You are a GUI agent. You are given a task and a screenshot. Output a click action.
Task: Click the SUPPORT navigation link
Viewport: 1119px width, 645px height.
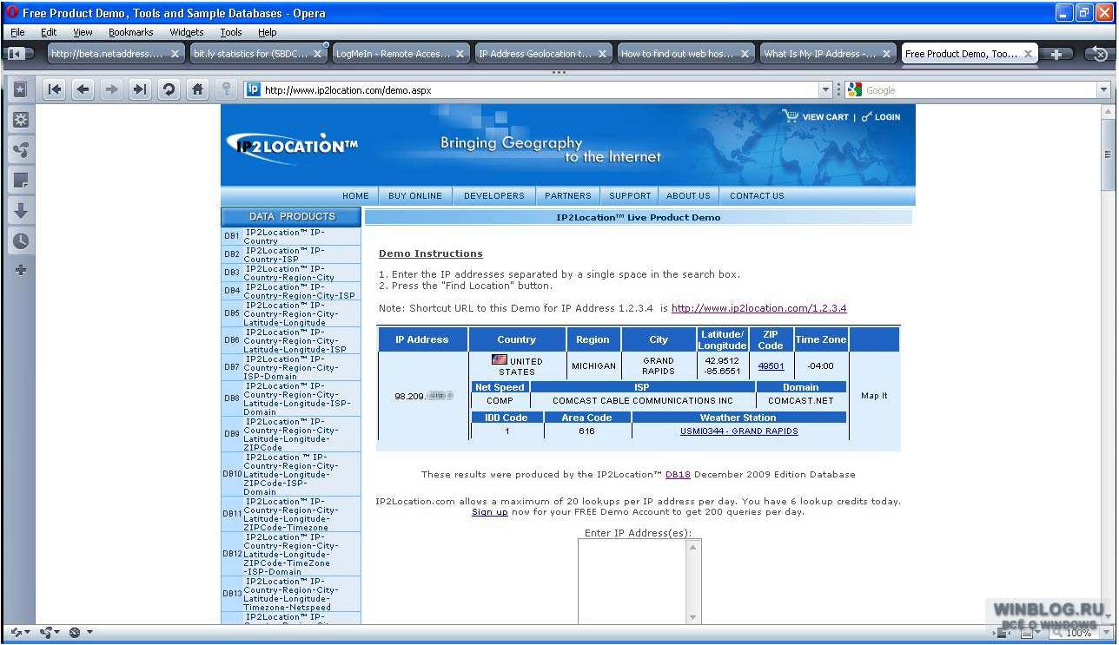coord(630,196)
